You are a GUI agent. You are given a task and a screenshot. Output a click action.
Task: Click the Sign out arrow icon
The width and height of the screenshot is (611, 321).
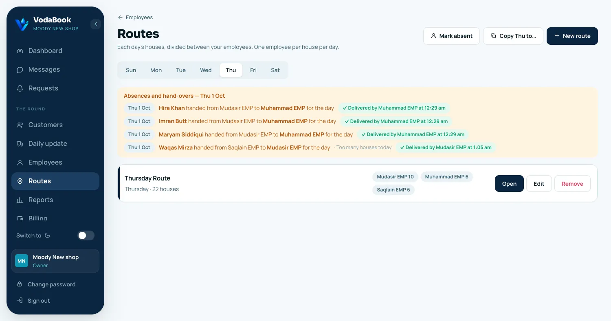(x=19, y=301)
